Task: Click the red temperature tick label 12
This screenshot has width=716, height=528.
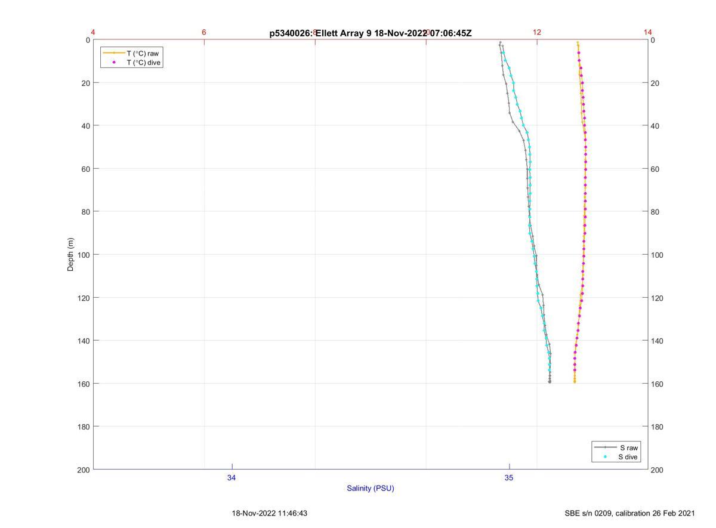Action: [537, 32]
